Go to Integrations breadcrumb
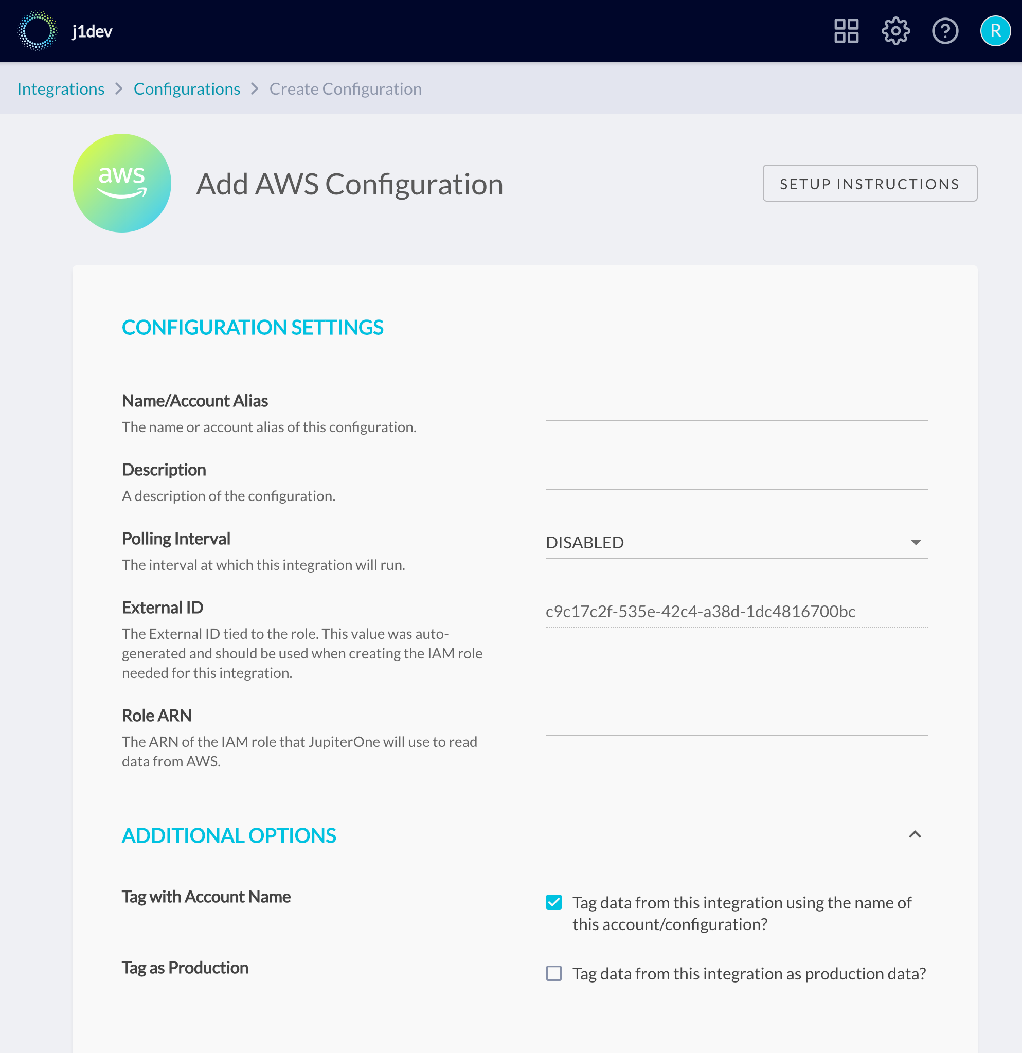The image size is (1022, 1053). click(x=61, y=88)
